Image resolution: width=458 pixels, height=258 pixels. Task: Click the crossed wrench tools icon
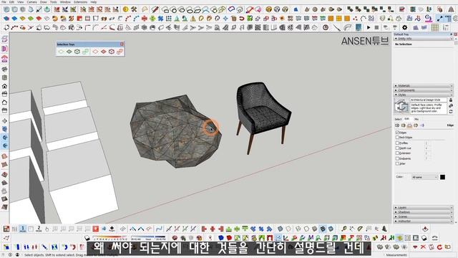coord(134,9)
